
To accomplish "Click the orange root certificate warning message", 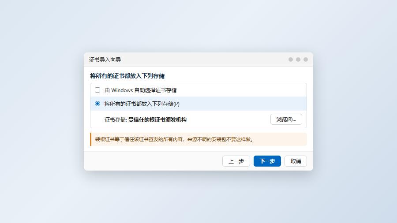I will pos(198,139).
